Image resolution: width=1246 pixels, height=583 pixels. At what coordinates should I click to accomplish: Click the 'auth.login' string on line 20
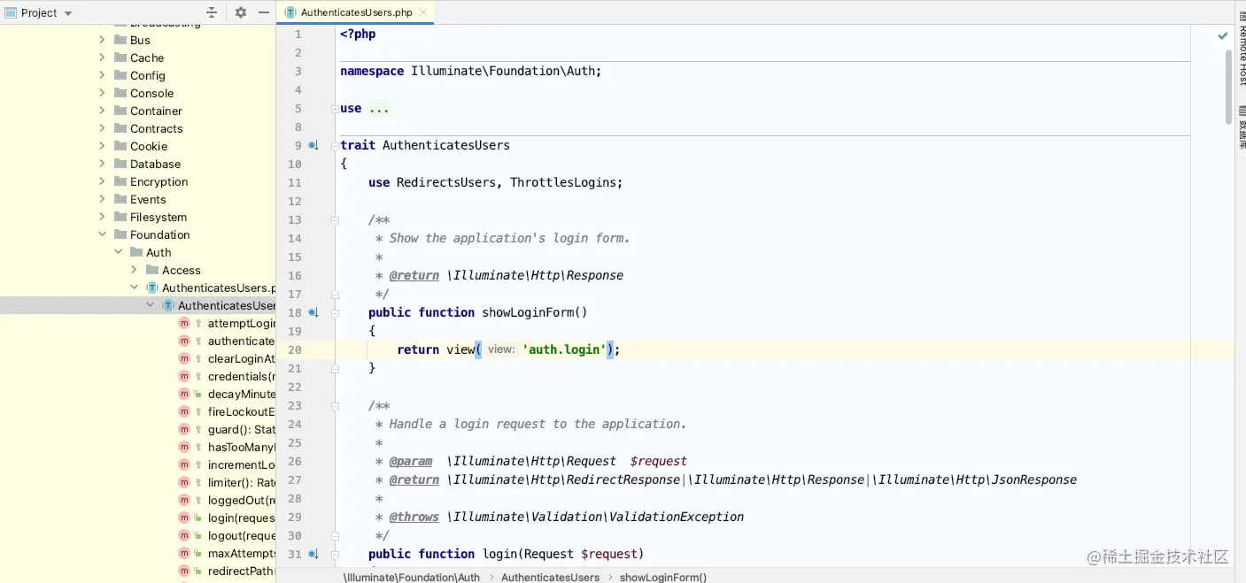[x=563, y=349]
